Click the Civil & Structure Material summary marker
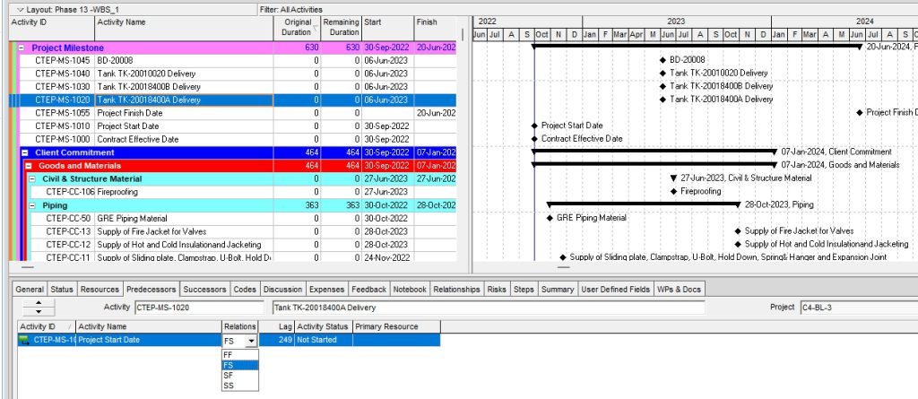 click(673, 178)
